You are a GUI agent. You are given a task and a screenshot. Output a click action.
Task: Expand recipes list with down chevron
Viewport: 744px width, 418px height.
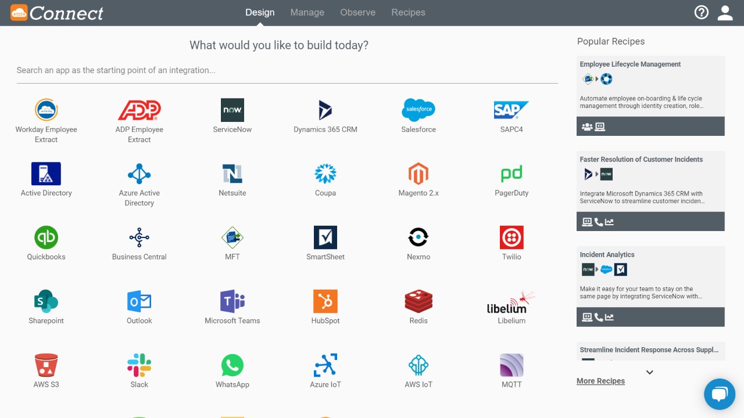[650, 372]
